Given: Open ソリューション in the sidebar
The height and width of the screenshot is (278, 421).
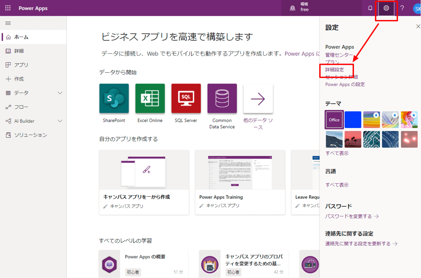Looking at the screenshot, I should pos(33,135).
